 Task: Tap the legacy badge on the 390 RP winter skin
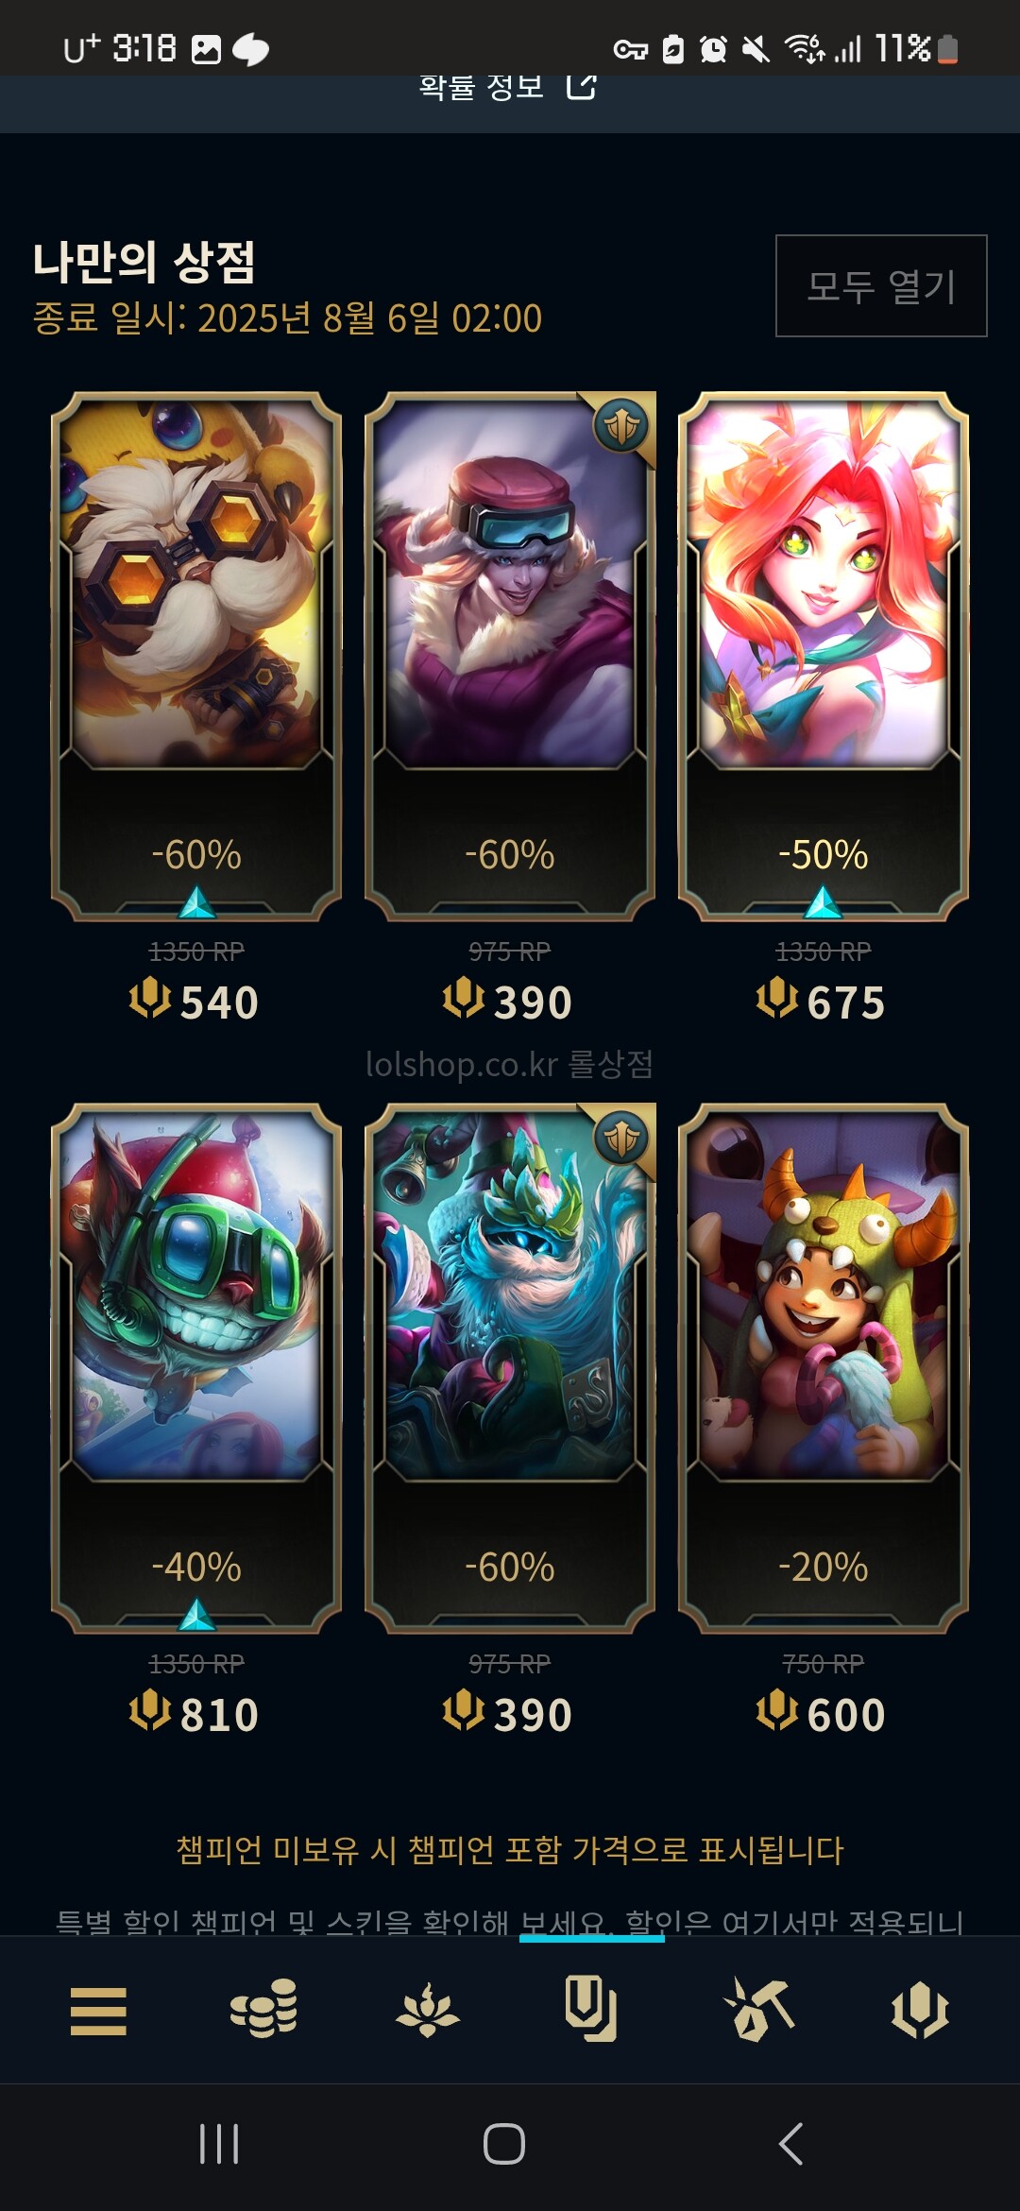622,425
